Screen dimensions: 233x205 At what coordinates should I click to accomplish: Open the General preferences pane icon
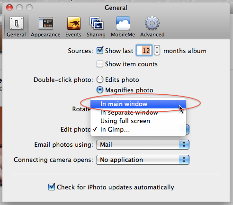pyautogui.click(x=17, y=24)
